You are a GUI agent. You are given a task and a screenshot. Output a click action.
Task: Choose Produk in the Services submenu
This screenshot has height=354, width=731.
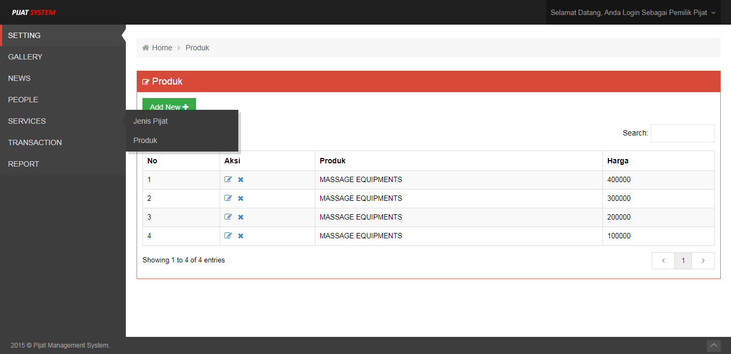(x=145, y=140)
